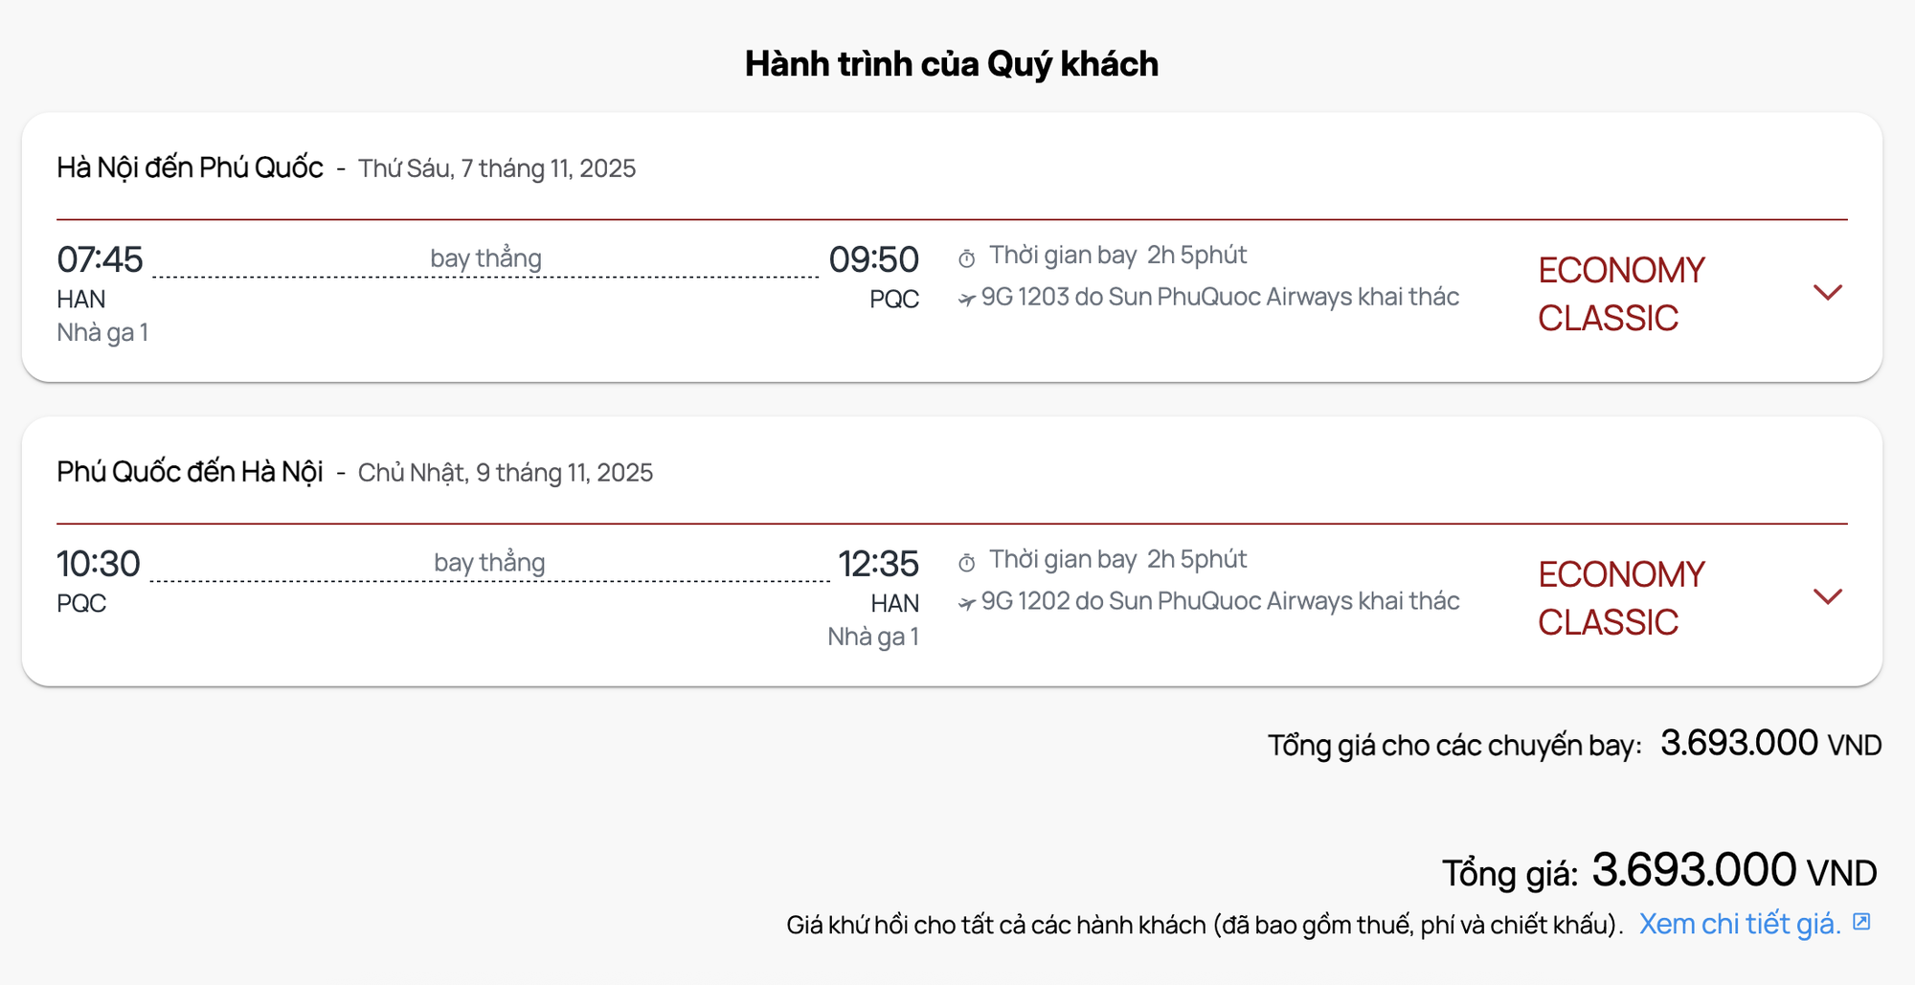This screenshot has height=985, width=1915.
Task: Click the airplane icon beside flight 9G 1203
Action: tap(967, 300)
